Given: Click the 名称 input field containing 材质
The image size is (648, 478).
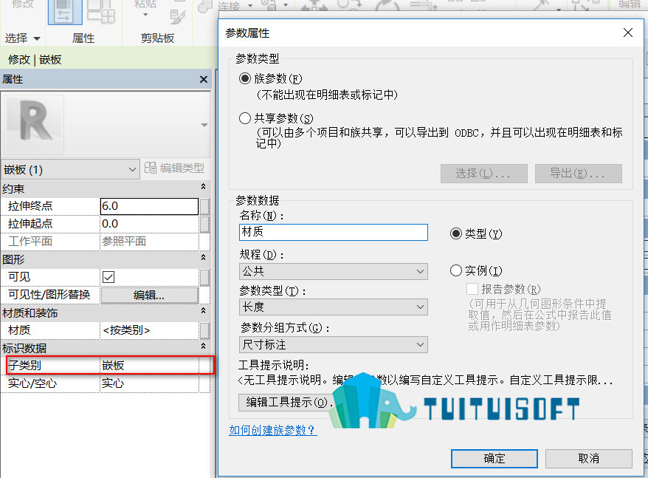Looking at the screenshot, I should pyautogui.click(x=333, y=232).
